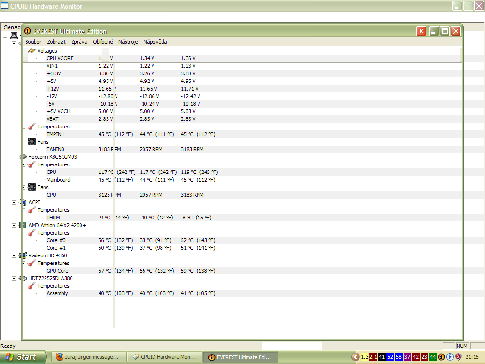Click the Radeon HD 4350 graphics card icon

point(23,255)
